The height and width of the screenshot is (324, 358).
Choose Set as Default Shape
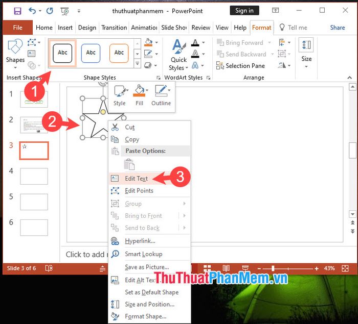click(149, 292)
